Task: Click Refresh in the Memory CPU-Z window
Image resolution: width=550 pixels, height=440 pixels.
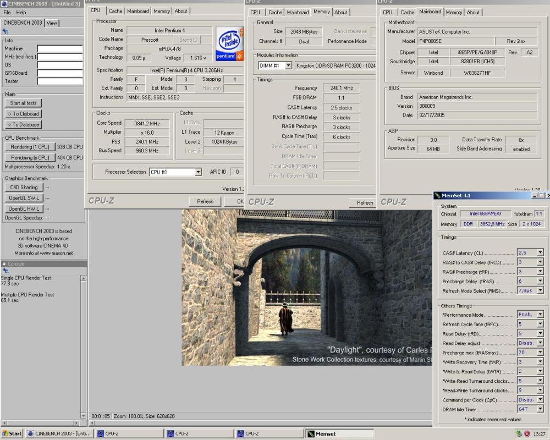Action: click(362, 203)
